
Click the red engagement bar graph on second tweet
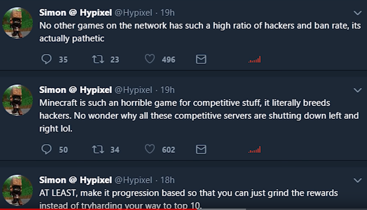(x=255, y=149)
